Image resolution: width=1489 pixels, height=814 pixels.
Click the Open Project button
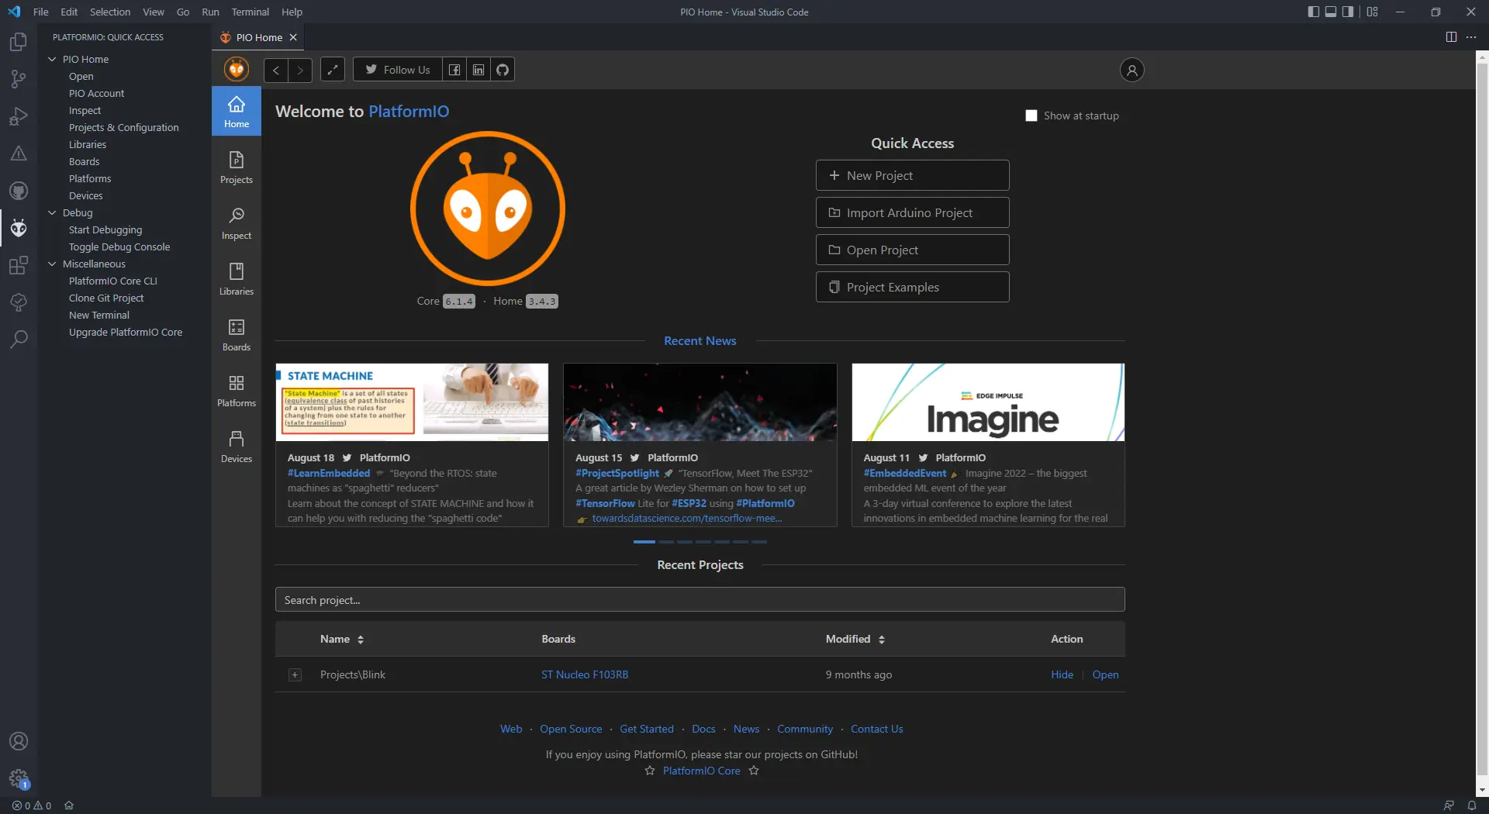[x=912, y=250]
